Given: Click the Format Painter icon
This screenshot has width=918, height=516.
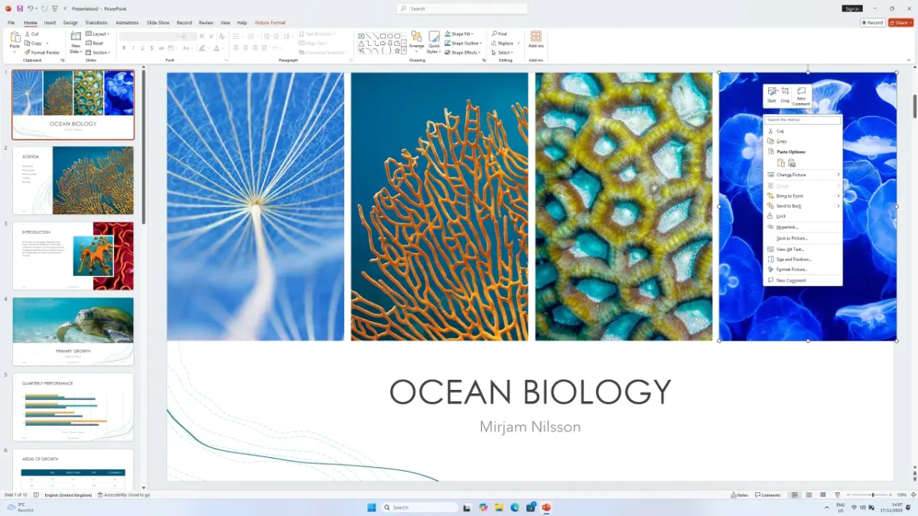Looking at the screenshot, I should [x=42, y=53].
